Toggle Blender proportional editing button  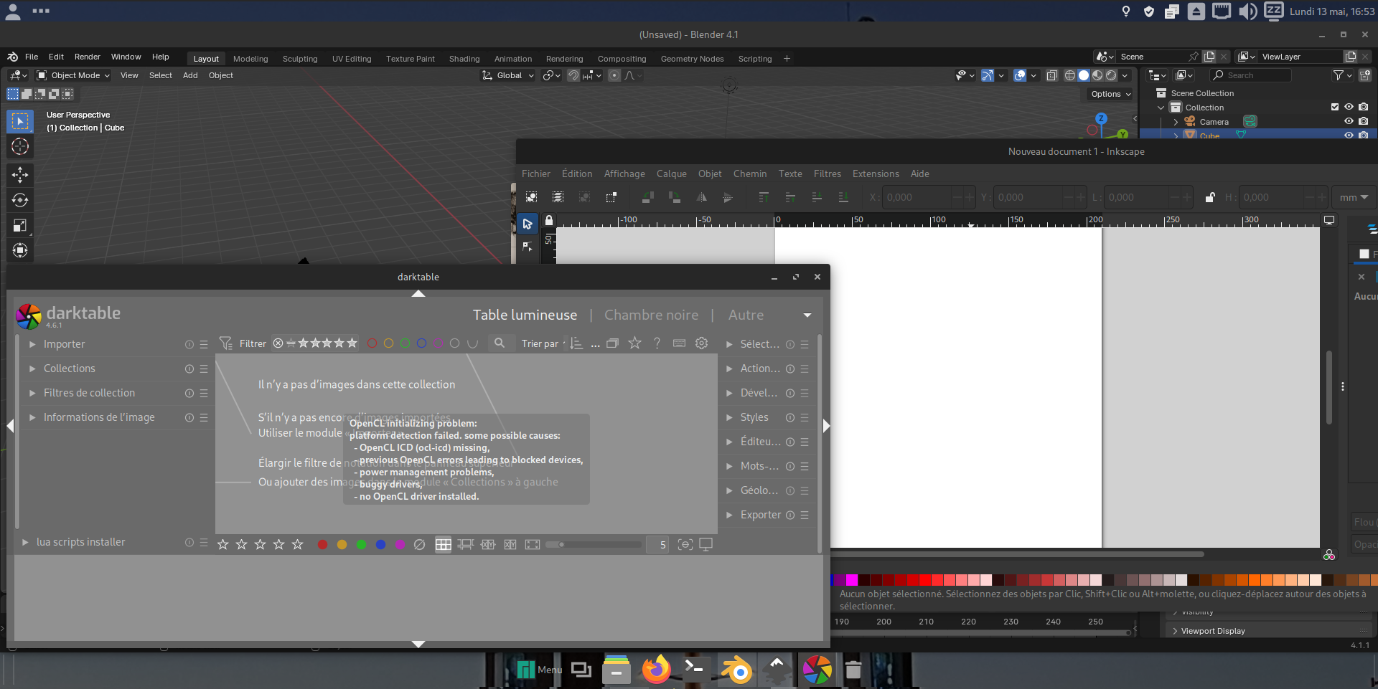pyautogui.click(x=614, y=75)
